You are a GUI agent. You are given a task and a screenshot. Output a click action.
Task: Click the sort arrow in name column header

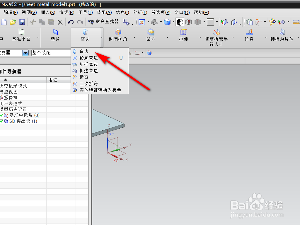tap(6, 80)
